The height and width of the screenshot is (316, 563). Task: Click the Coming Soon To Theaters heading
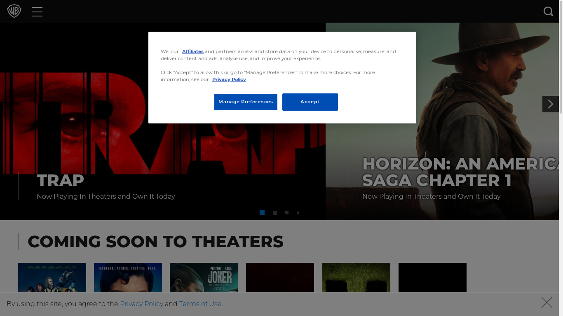coord(155,242)
